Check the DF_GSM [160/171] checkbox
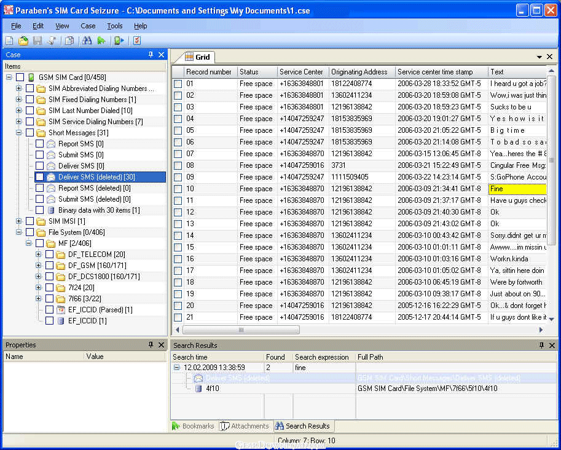The image size is (561, 450). 50,266
